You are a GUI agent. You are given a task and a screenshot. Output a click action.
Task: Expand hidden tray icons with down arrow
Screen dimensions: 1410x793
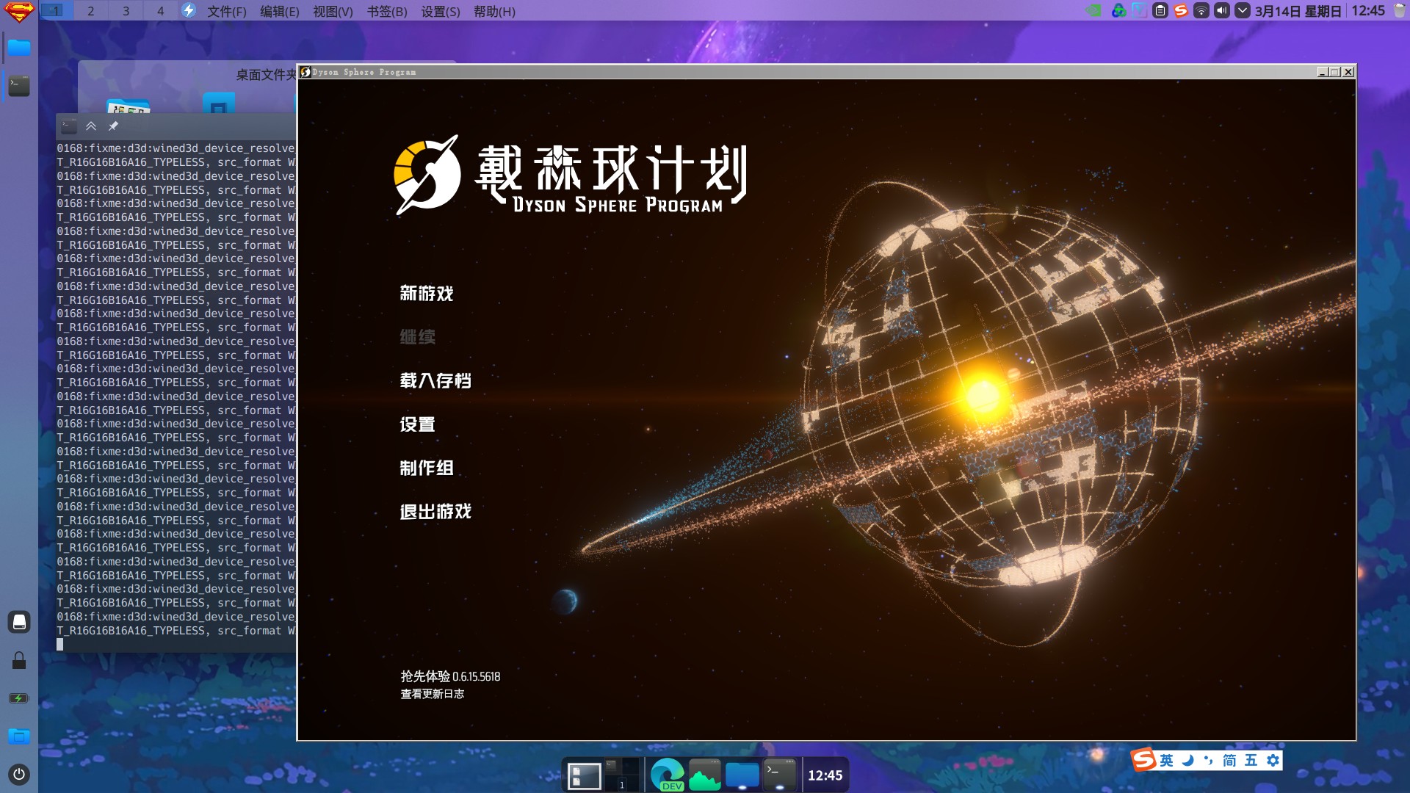click(1242, 10)
